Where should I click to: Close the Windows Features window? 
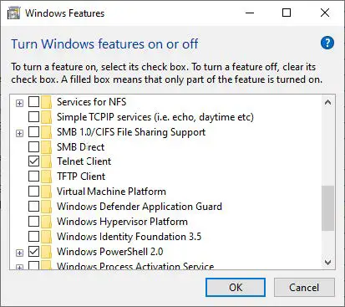pos(325,13)
